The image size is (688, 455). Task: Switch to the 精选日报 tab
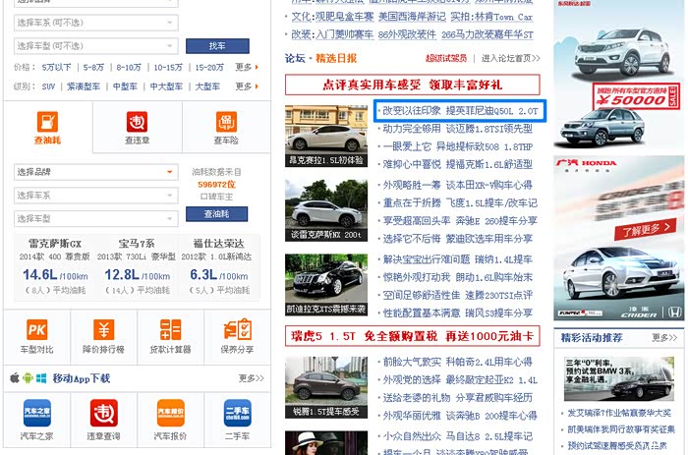(336, 58)
